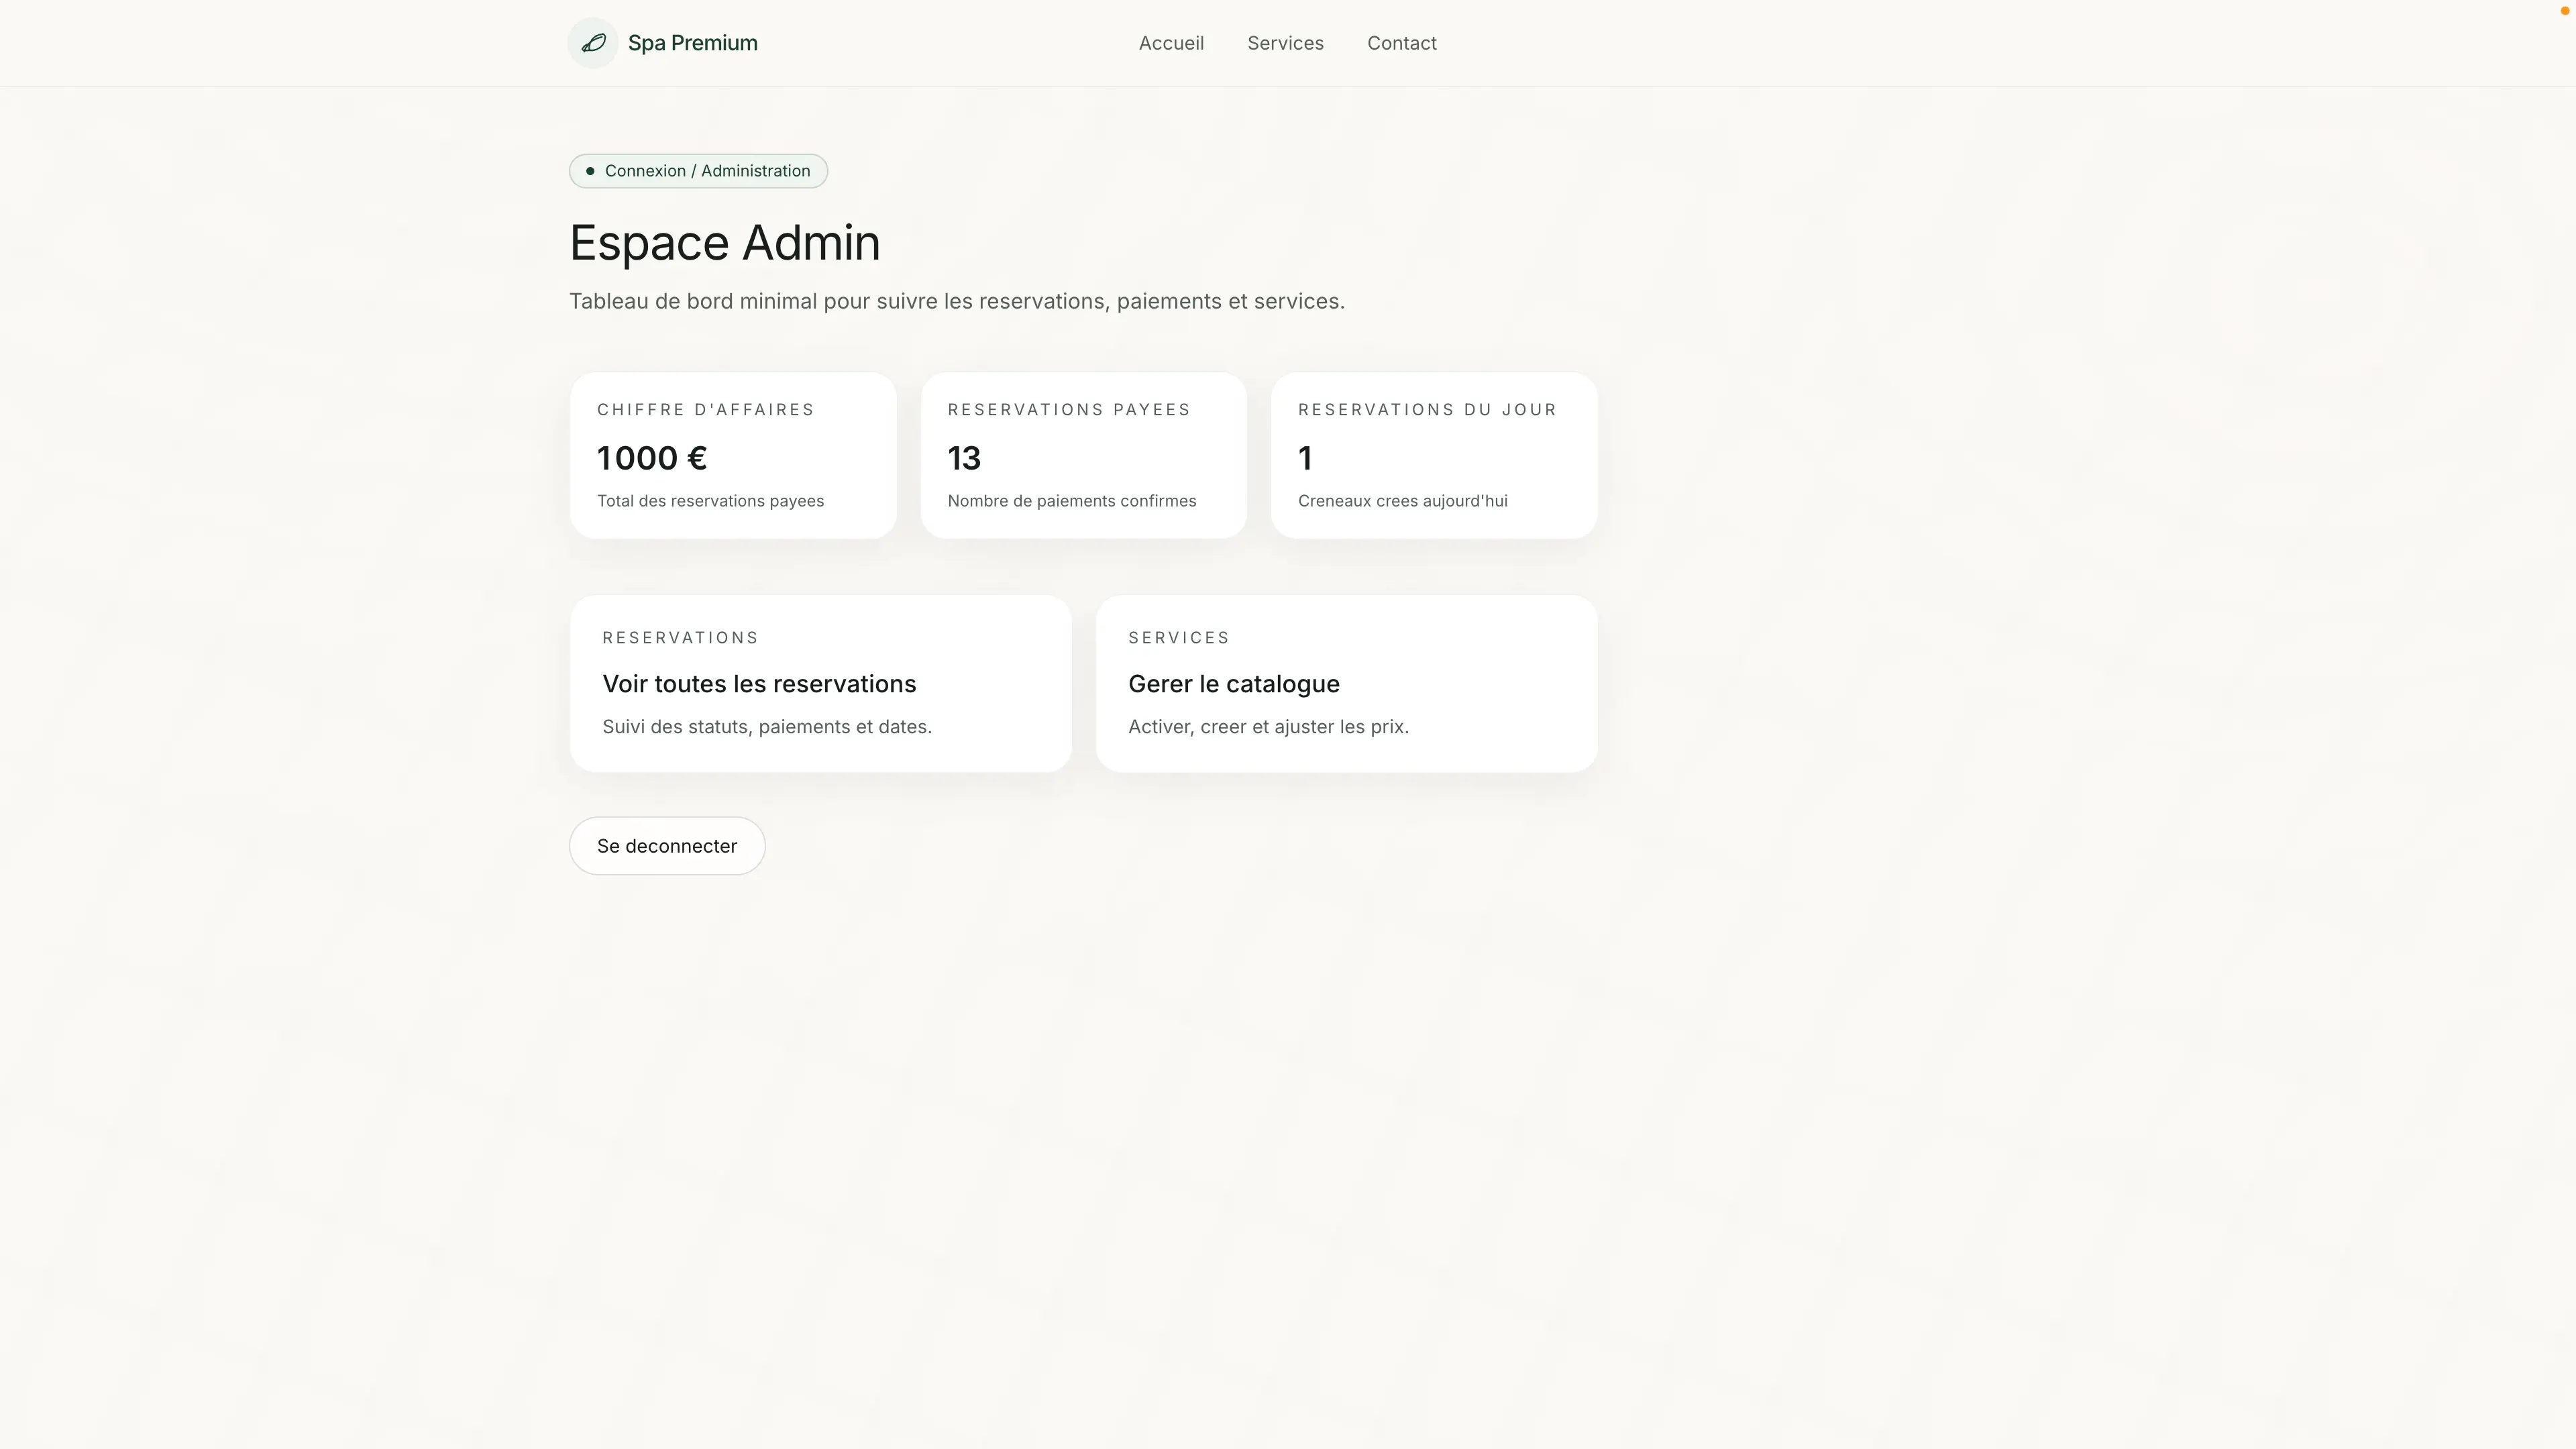Click the Reservations payees stat card
The image size is (2576, 1449).
pyautogui.click(x=1083, y=455)
